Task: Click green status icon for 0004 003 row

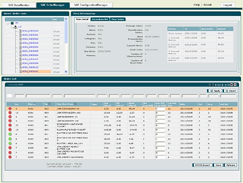Action: [10, 143]
